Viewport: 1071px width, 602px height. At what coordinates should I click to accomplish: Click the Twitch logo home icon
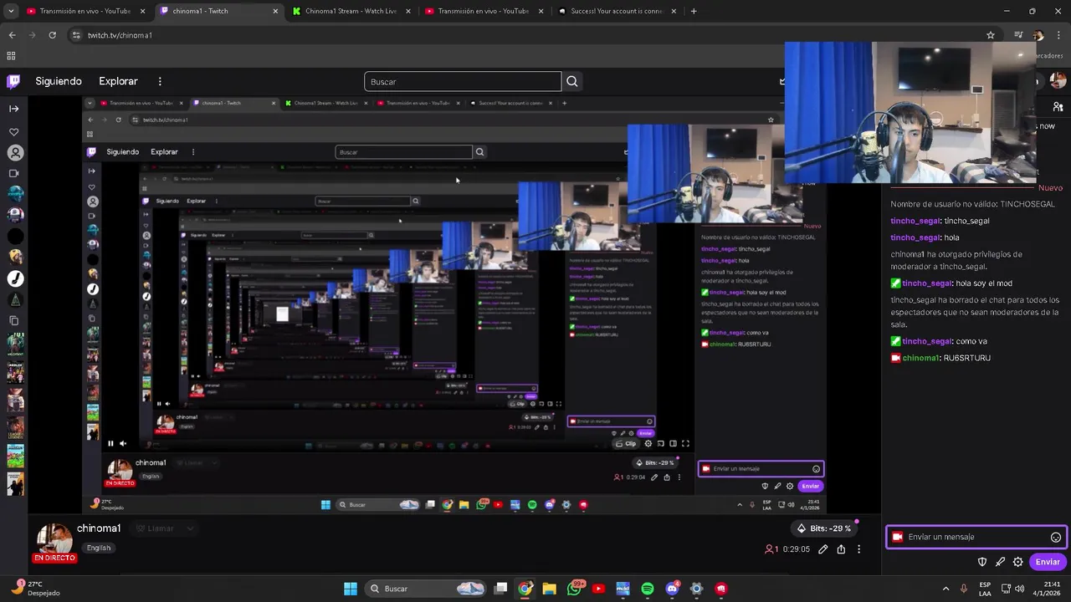(13, 81)
